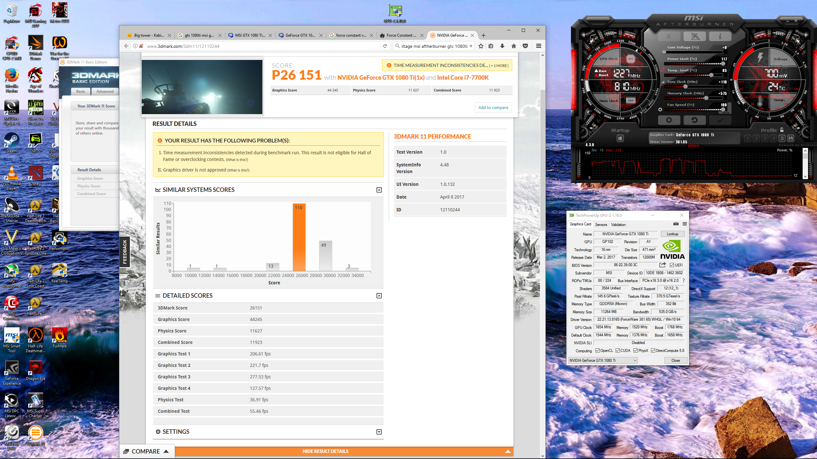Toggle the power and temp limit link icon
817x459 pixels.
(x=663, y=70)
